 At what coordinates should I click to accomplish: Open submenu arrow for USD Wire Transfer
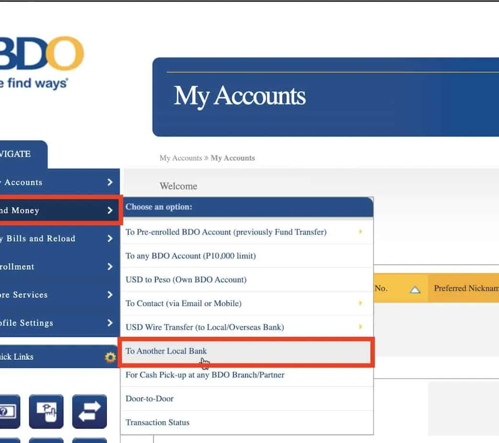point(360,327)
